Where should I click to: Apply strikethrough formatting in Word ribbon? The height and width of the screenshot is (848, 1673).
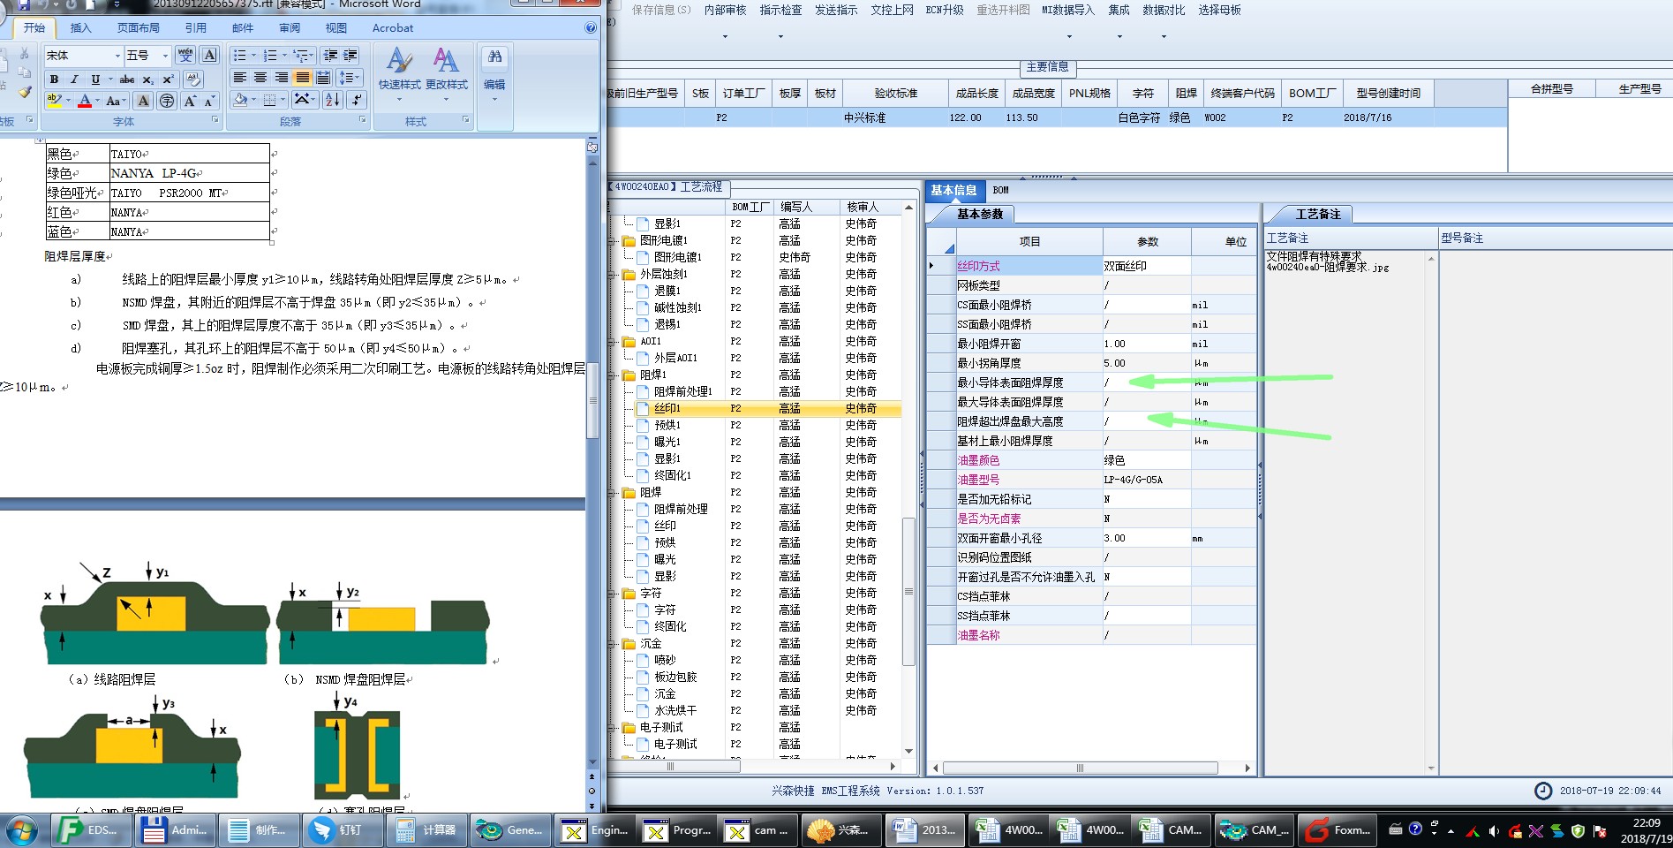click(127, 79)
